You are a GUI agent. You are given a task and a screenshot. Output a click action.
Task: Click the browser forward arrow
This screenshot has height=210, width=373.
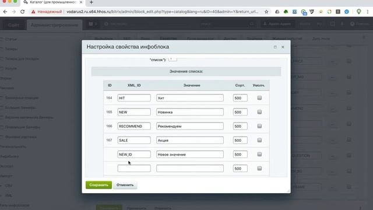[14, 12]
